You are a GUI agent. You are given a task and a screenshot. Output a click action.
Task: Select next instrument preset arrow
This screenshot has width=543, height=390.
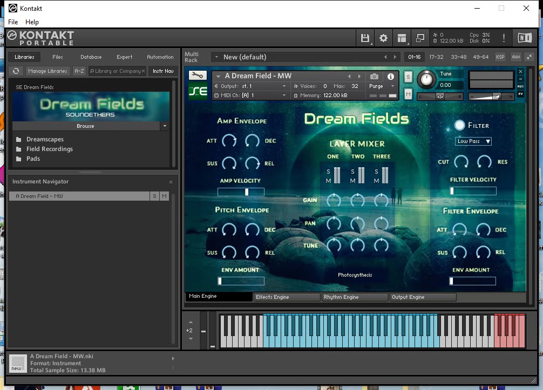[359, 76]
